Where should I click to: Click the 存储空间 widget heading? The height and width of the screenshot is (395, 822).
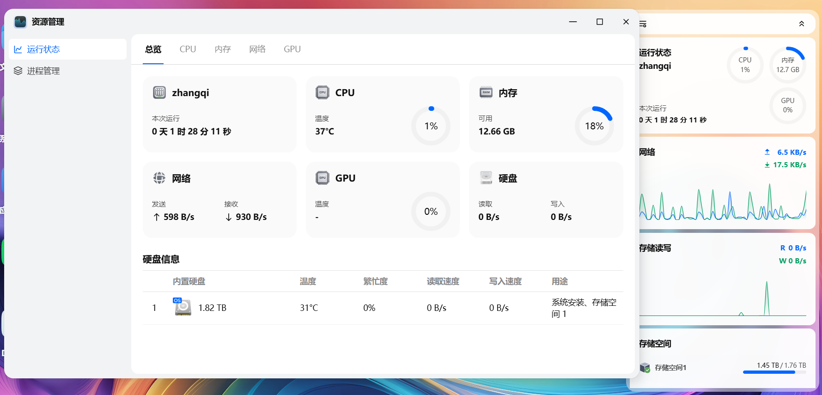click(655, 344)
